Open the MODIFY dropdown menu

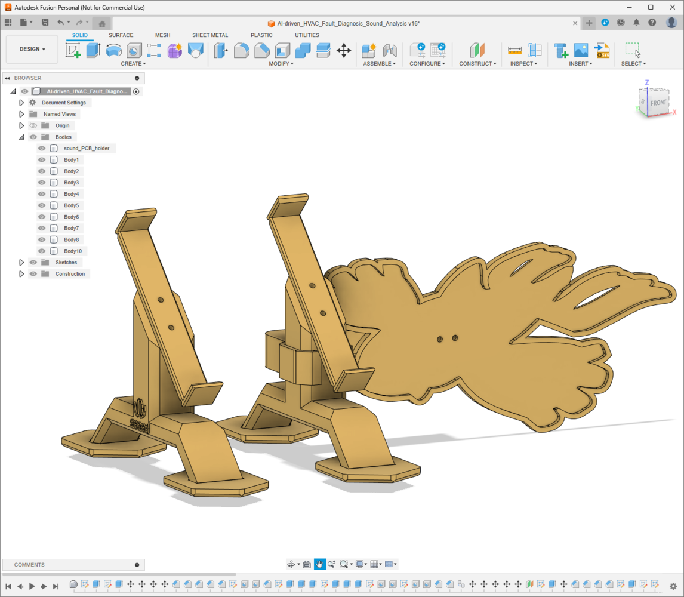[x=281, y=64]
